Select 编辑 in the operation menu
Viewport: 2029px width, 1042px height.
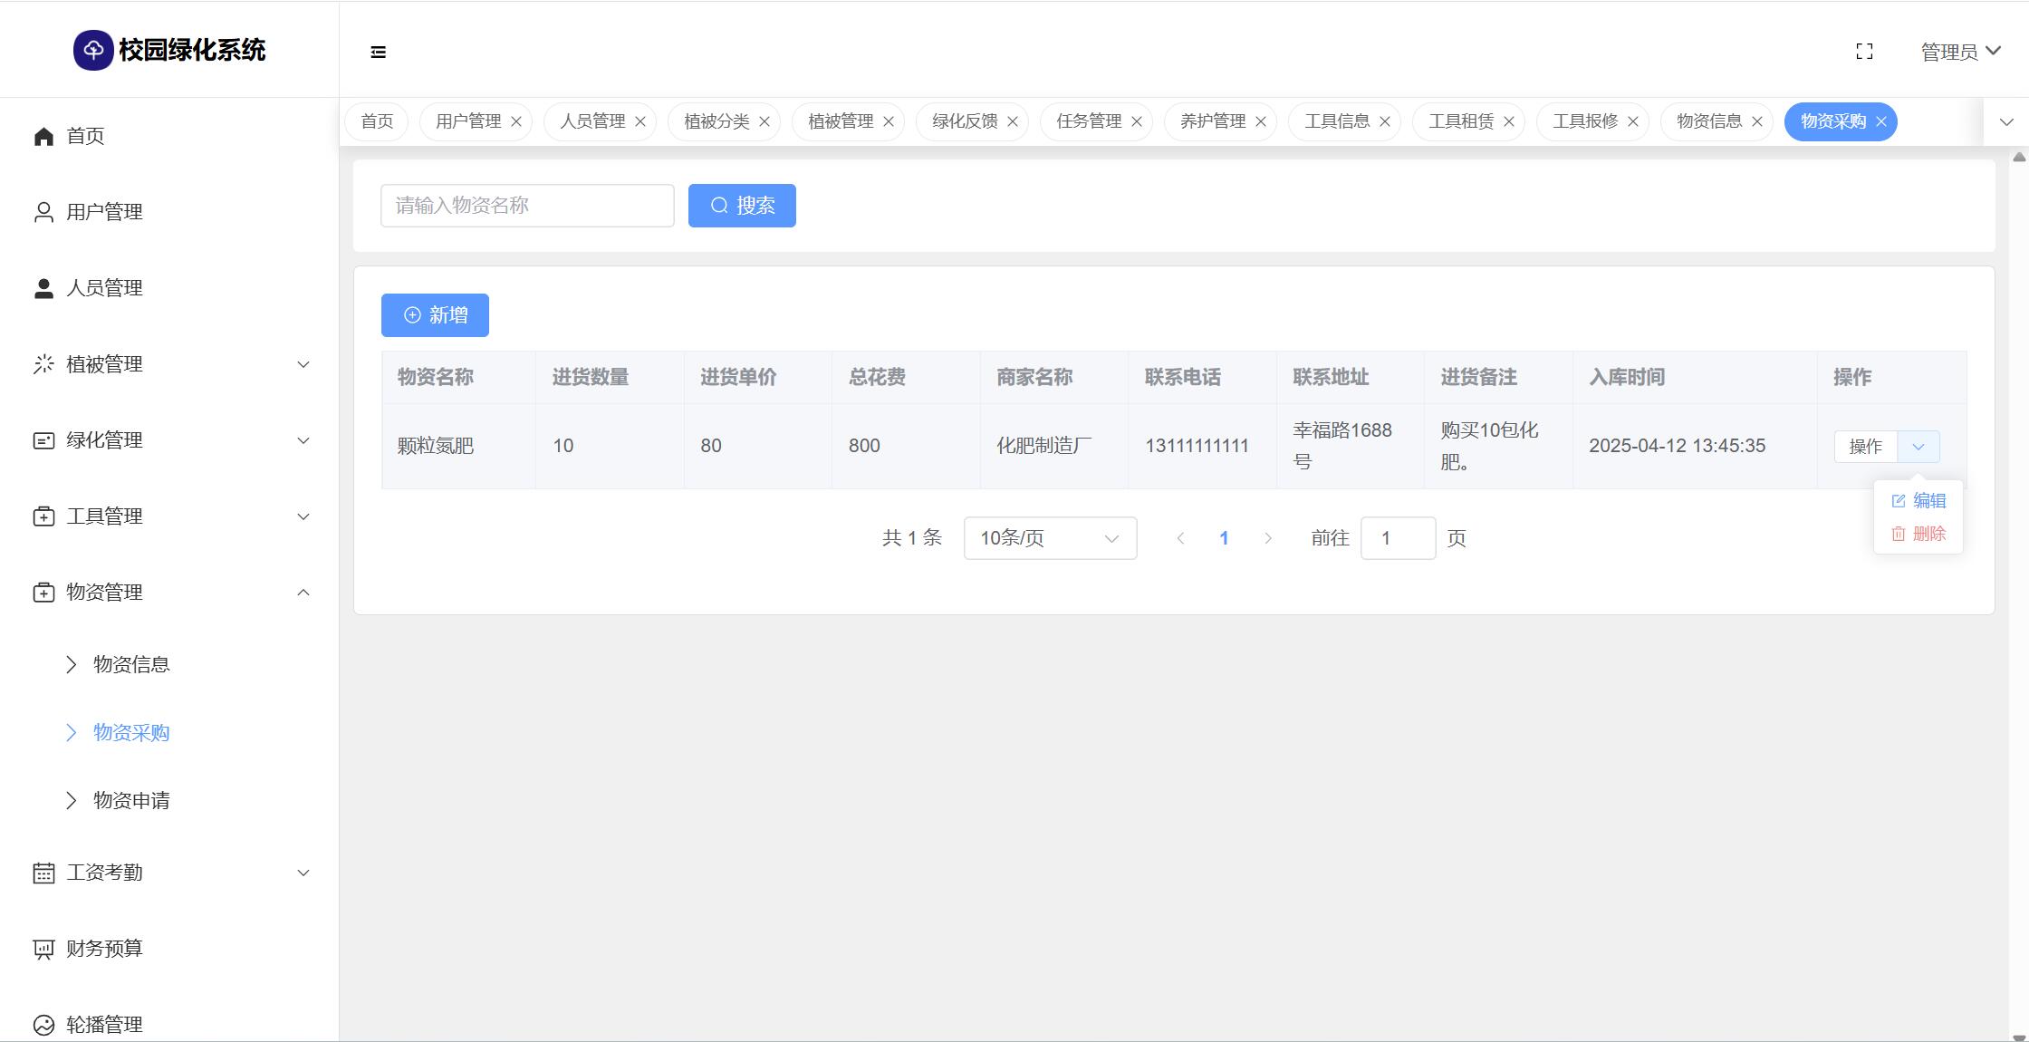click(1918, 501)
